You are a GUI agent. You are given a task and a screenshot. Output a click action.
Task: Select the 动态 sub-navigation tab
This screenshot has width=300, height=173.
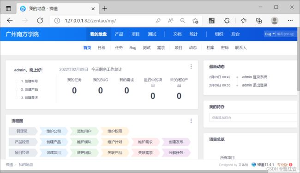click(193, 48)
